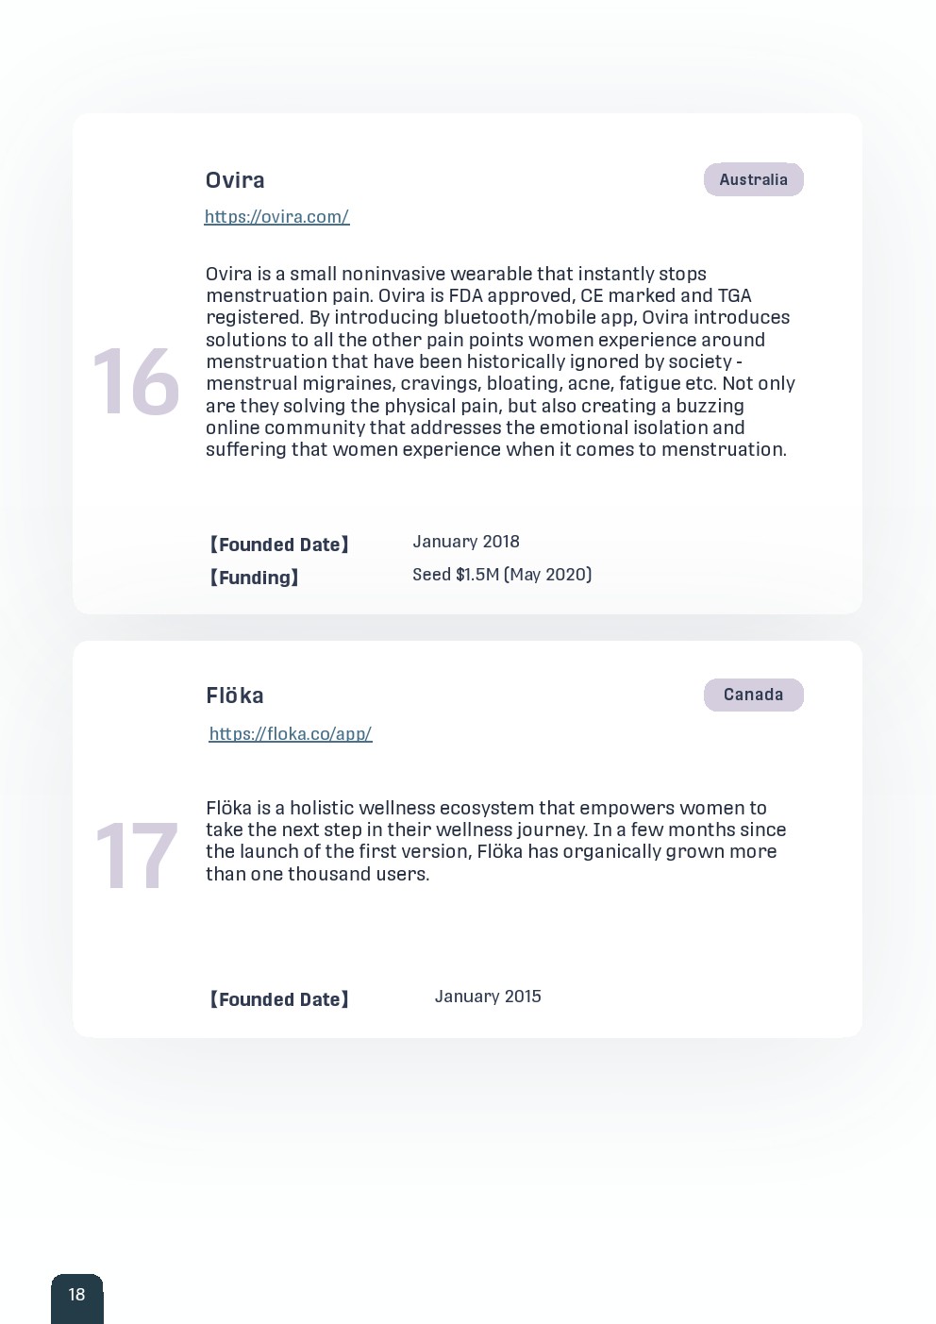Click Ovira's Founded Date label
This screenshot has width=936, height=1324.
click(x=278, y=545)
